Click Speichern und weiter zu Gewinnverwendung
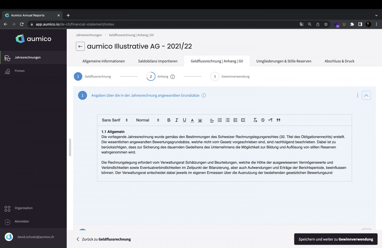 click(336, 239)
